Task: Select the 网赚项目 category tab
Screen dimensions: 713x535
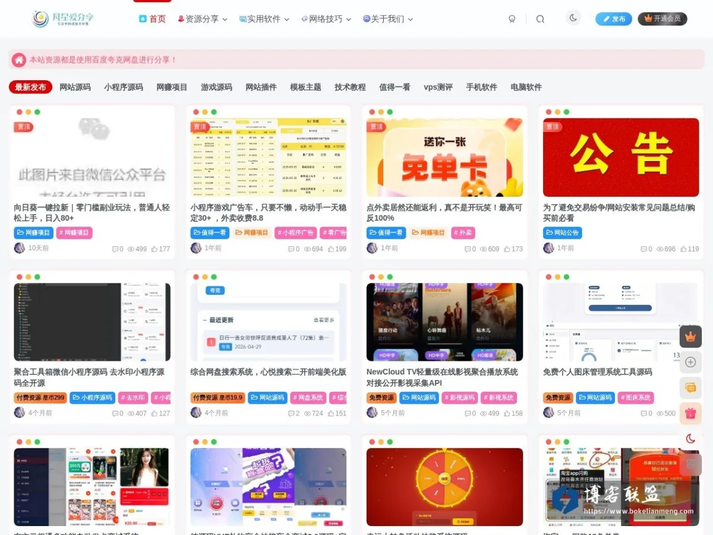Action: pyautogui.click(x=172, y=87)
